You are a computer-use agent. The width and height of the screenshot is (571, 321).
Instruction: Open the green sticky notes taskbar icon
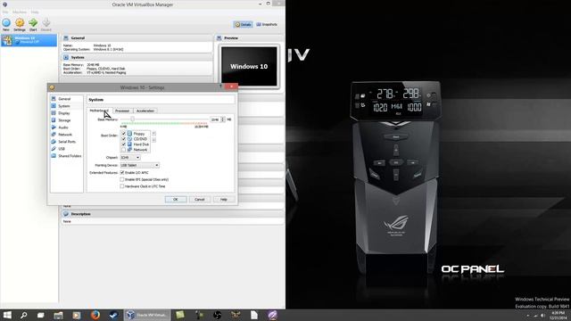[180, 315]
